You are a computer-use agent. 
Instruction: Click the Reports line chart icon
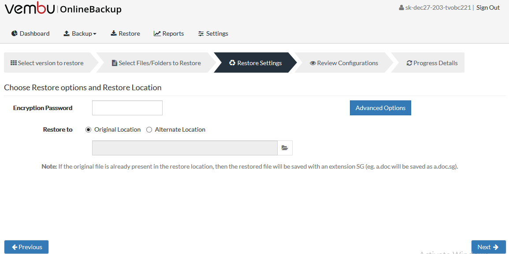tap(157, 33)
